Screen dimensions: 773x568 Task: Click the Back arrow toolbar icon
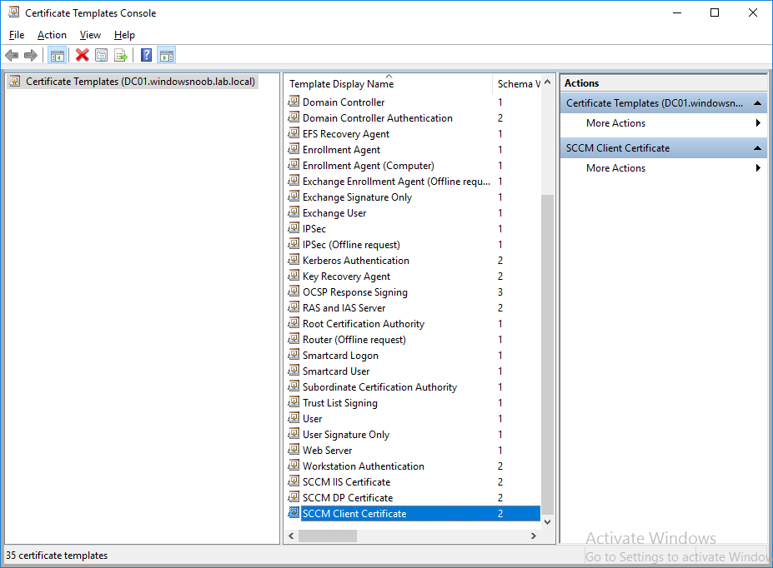12,55
